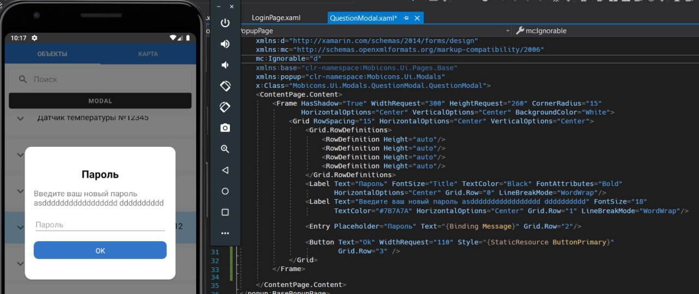The height and width of the screenshot is (294, 699).
Task: Rotate emulator left with rotate icon
Action: tap(225, 86)
